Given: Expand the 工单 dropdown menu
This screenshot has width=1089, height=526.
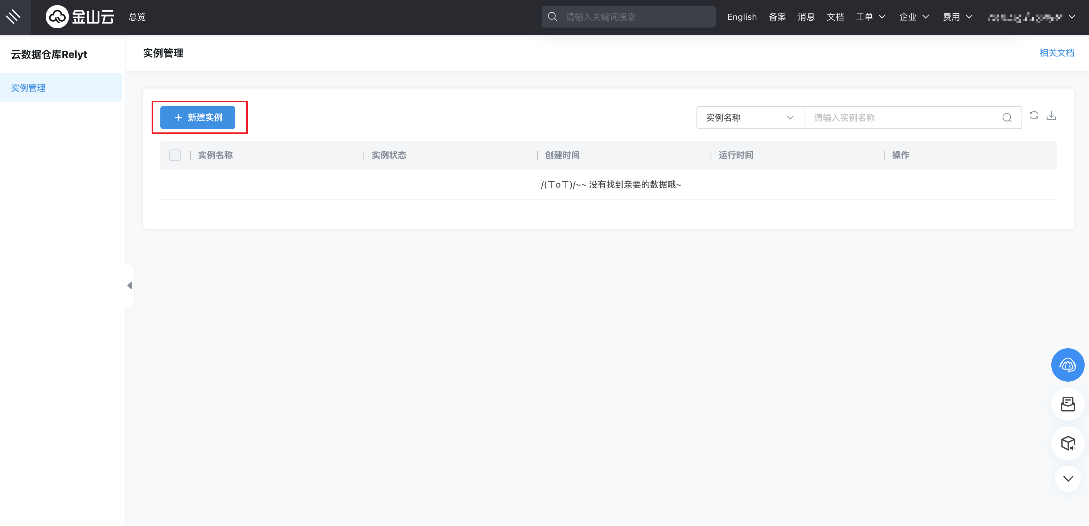Looking at the screenshot, I should (870, 17).
